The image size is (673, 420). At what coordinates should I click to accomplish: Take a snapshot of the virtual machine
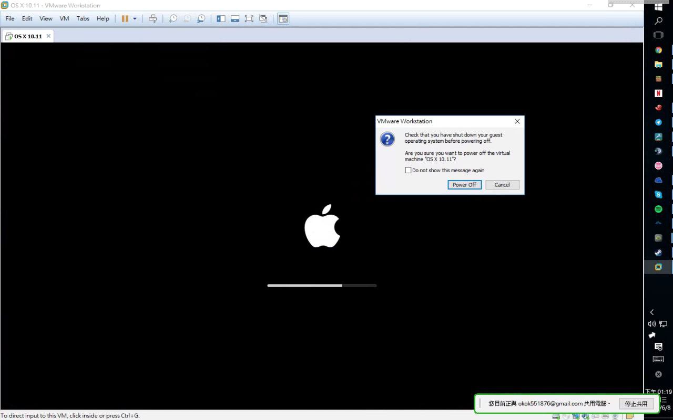click(x=173, y=18)
